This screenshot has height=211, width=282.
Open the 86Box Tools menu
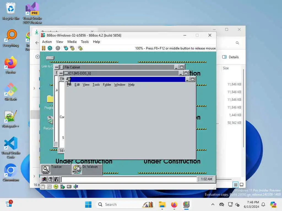(x=85, y=42)
